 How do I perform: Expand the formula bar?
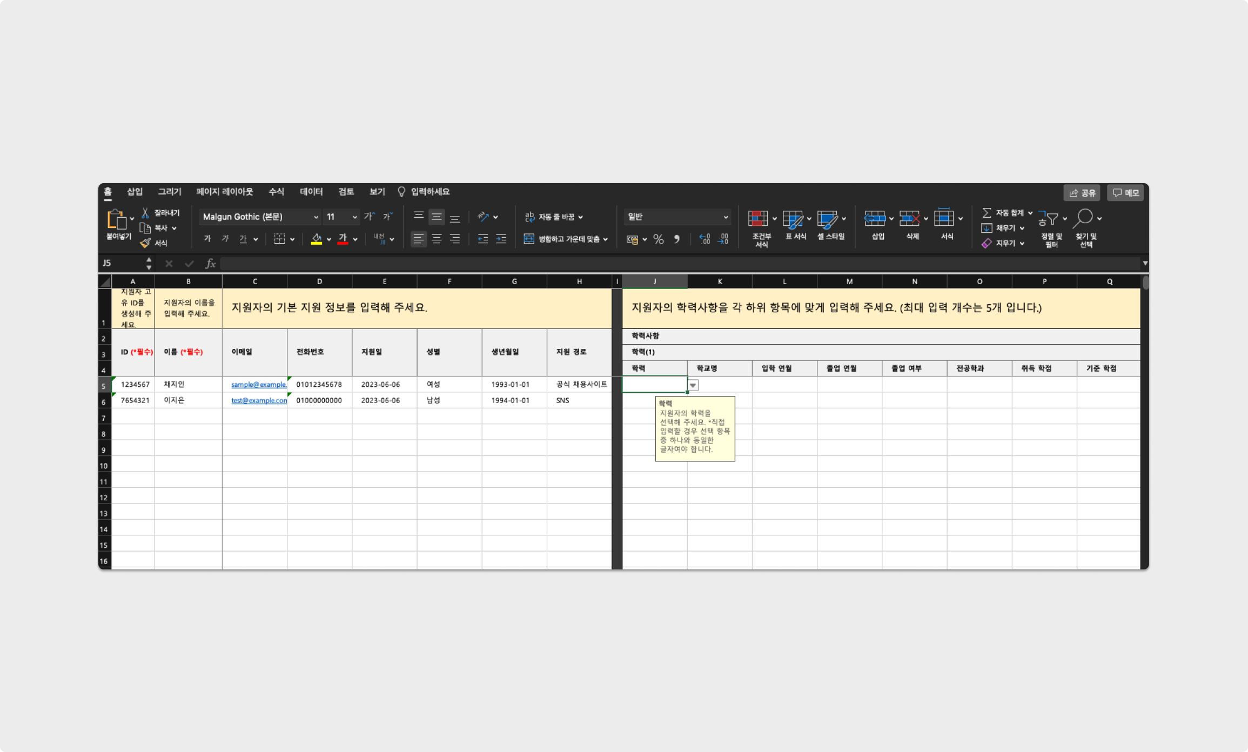(x=1145, y=264)
